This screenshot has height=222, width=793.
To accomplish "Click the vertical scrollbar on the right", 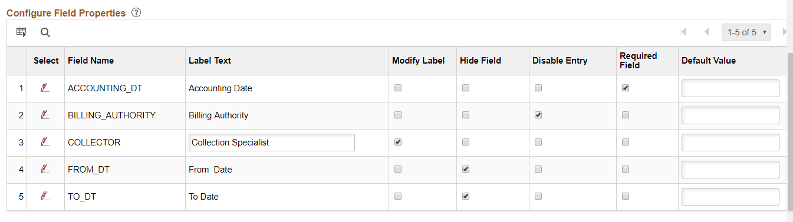I will click(790, 130).
